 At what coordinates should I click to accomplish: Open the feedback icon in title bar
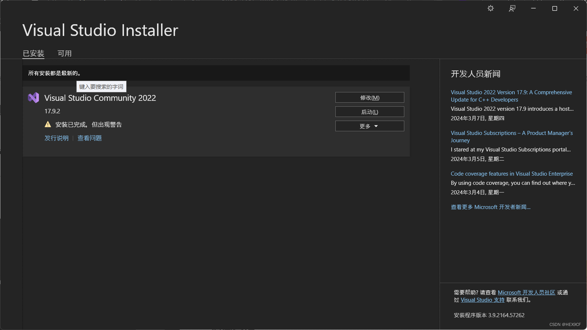coord(512,8)
